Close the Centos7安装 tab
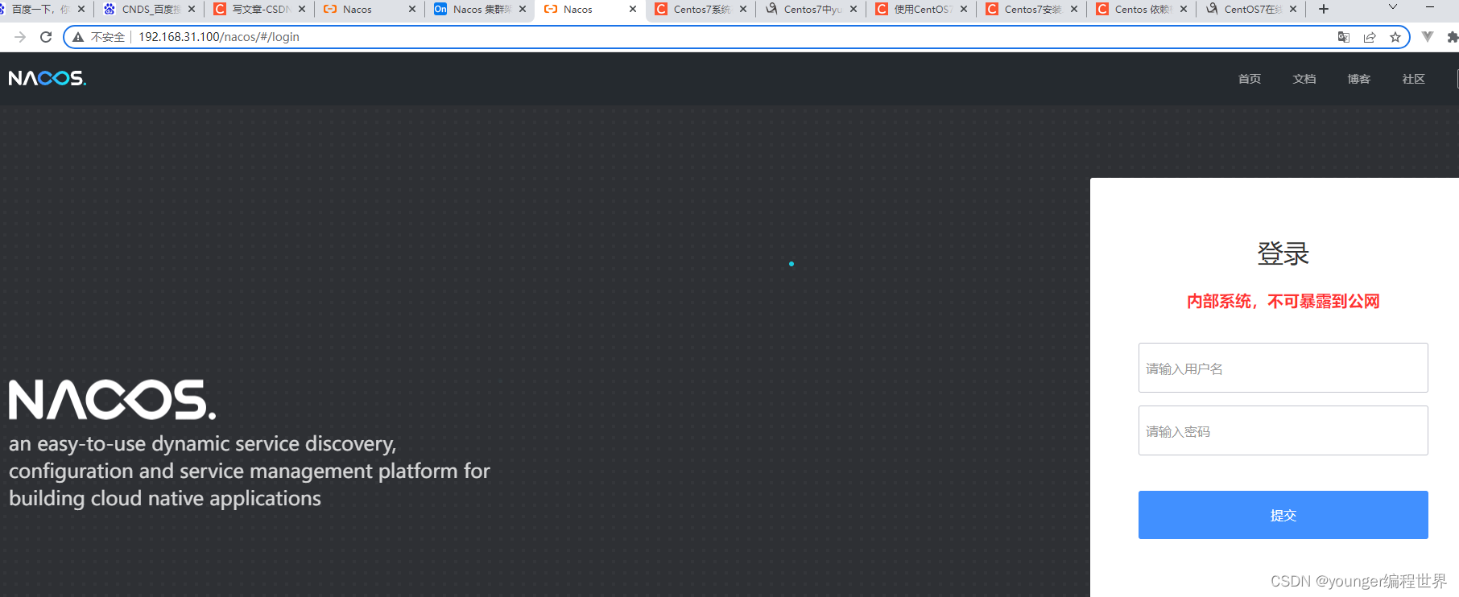Screen dimensions: 1459x597 1074,10
